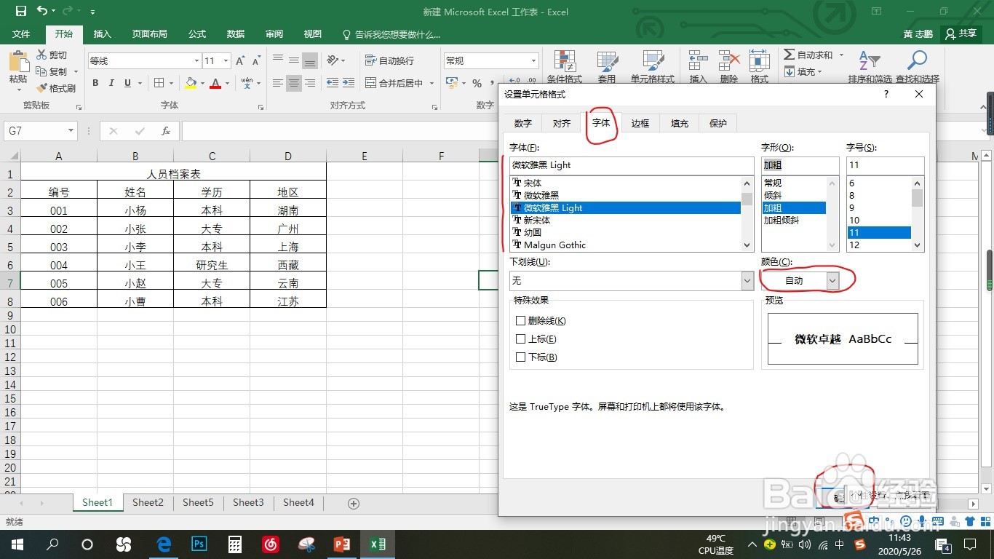The image size is (994, 559).
Task: Expand the Name Box dropdown
Action: click(x=71, y=131)
